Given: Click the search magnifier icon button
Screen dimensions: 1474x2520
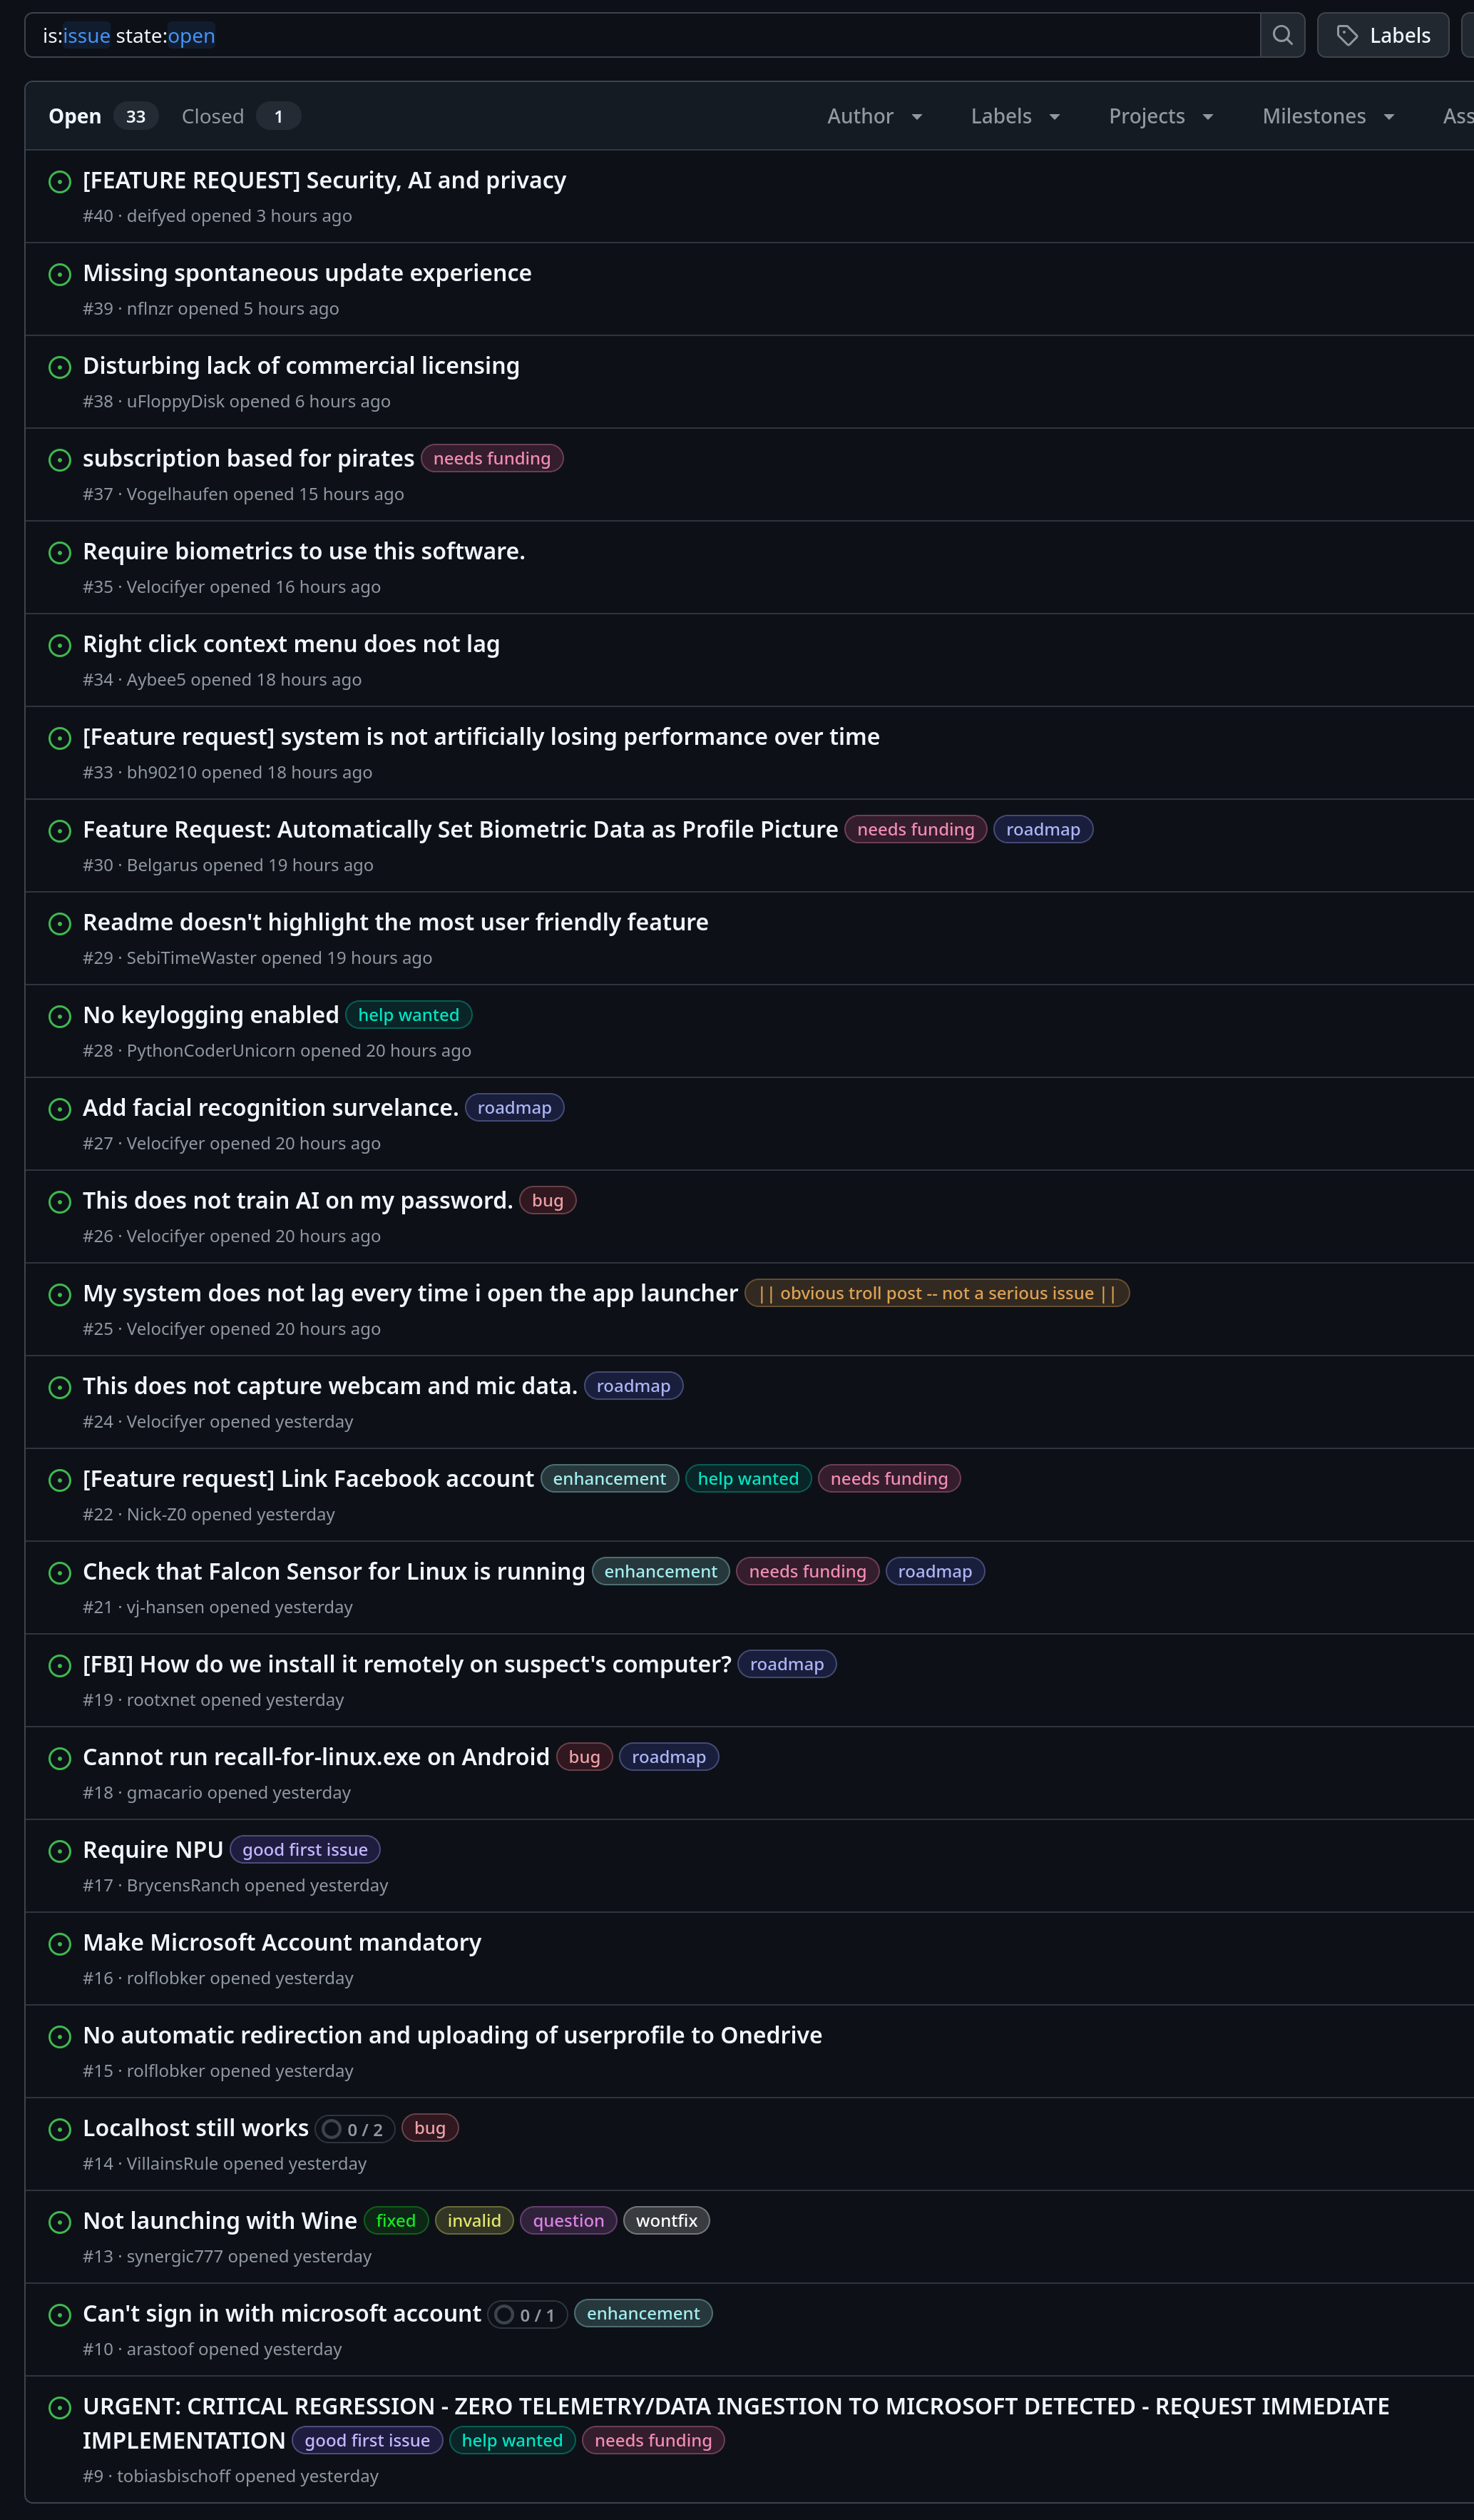Looking at the screenshot, I should pyautogui.click(x=1282, y=36).
